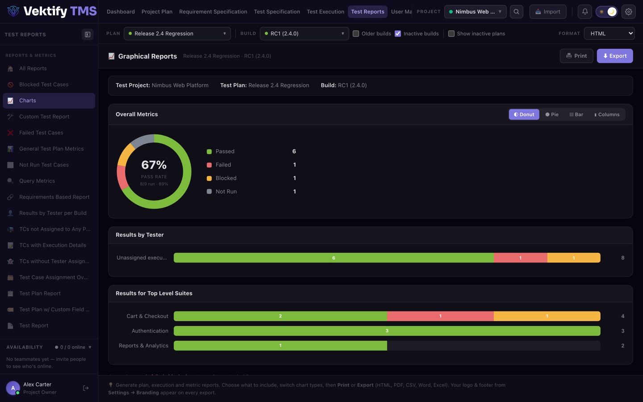643x402 pixels.
Task: Click the Not Run Test Cases icon
Action: (10, 165)
